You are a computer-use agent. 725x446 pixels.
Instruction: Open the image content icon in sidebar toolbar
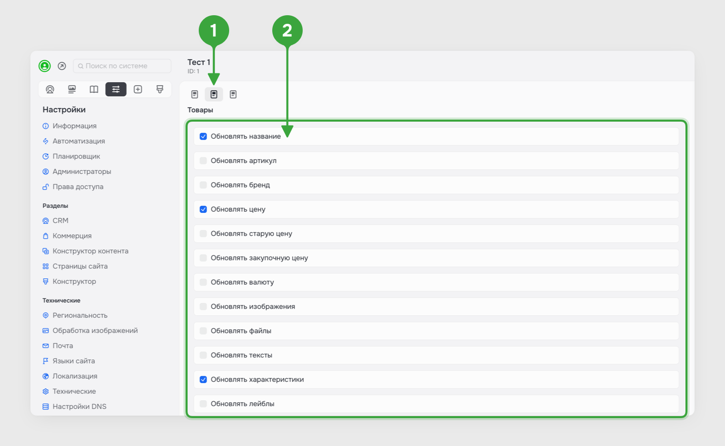(72, 89)
